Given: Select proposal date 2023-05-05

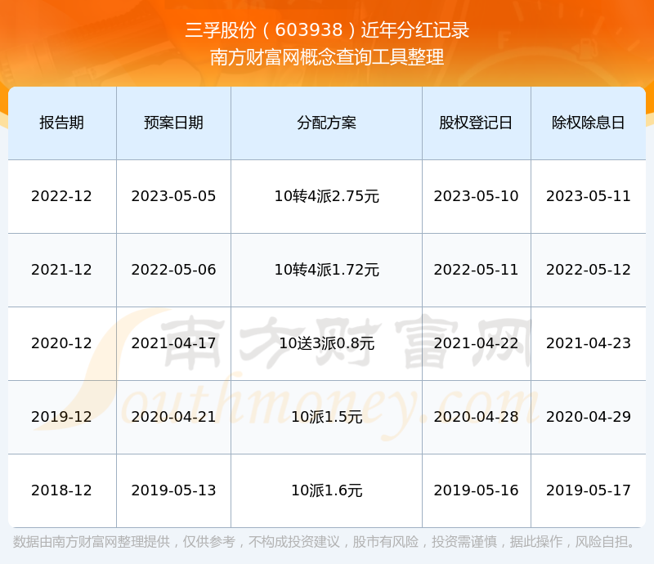Looking at the screenshot, I should [173, 196].
